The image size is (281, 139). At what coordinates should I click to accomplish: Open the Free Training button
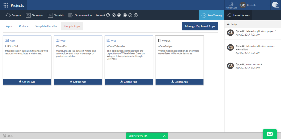point(212,15)
